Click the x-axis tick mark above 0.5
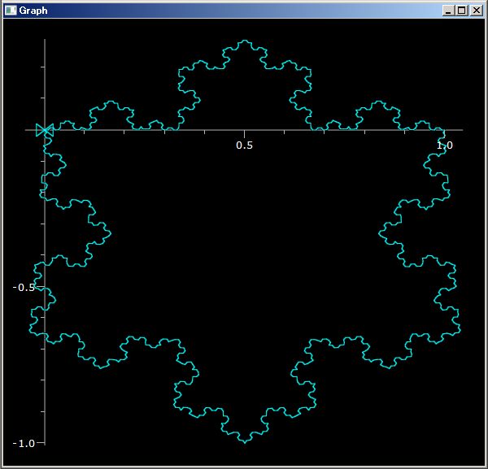 tap(245, 134)
